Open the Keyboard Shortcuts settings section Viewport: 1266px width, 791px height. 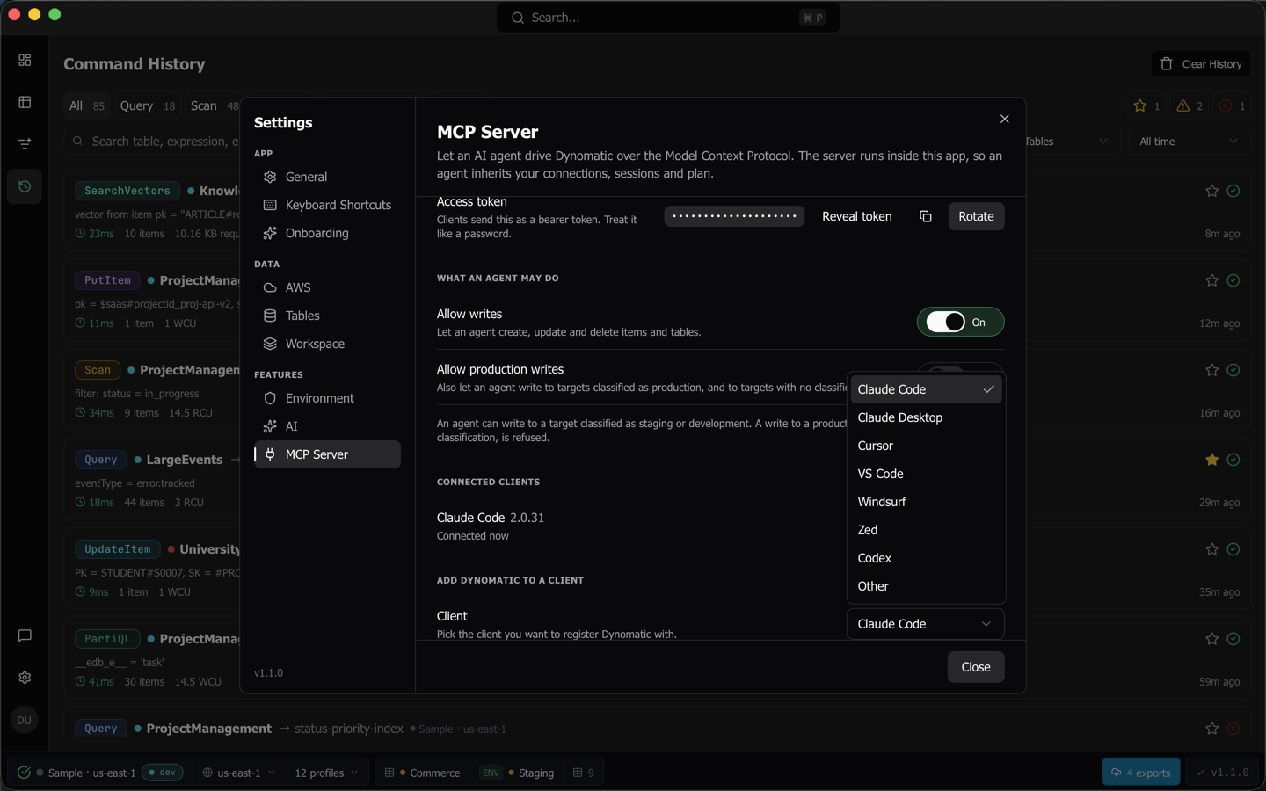pos(327,205)
